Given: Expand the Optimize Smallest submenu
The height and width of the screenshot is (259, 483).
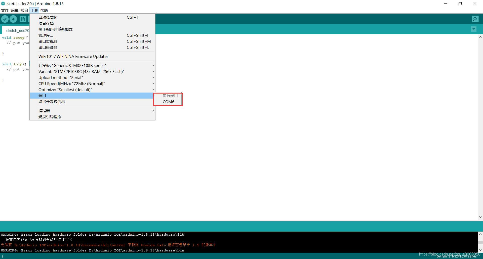Looking at the screenshot, I should click(92, 90).
